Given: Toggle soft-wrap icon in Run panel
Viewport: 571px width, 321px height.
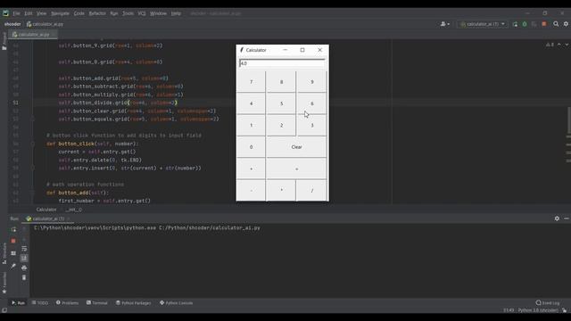Looking at the screenshot, I should tap(24, 249).
